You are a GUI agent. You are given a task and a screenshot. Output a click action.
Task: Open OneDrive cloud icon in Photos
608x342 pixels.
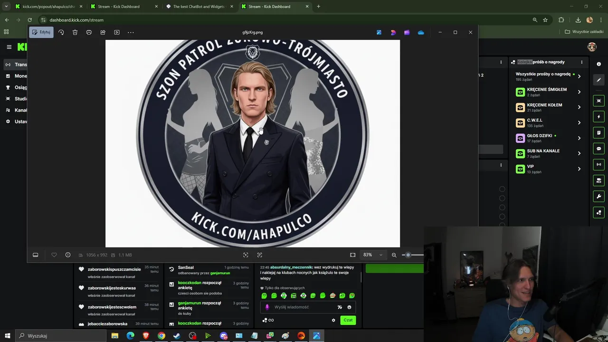[x=421, y=32]
